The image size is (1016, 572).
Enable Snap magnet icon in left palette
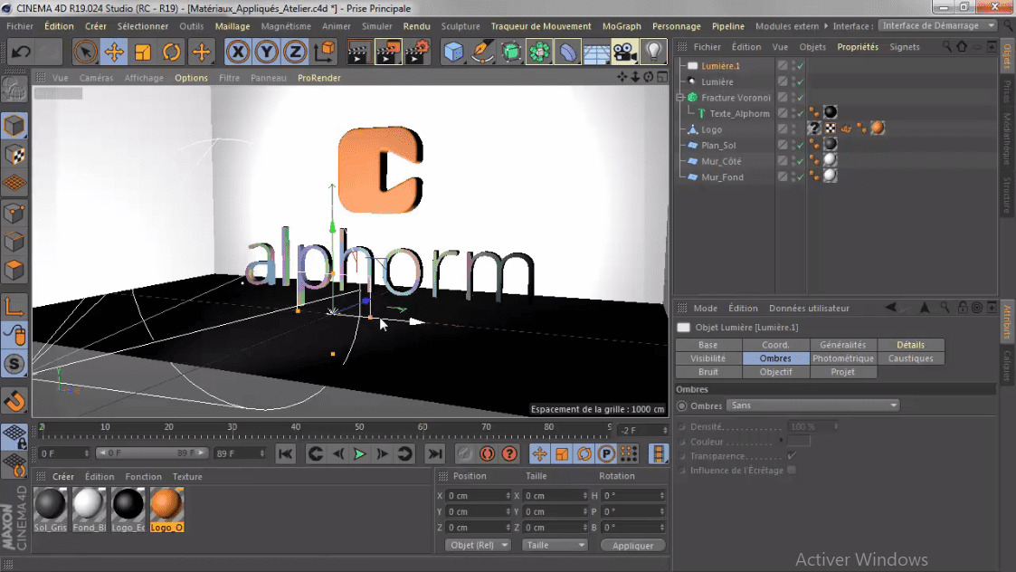pos(14,401)
